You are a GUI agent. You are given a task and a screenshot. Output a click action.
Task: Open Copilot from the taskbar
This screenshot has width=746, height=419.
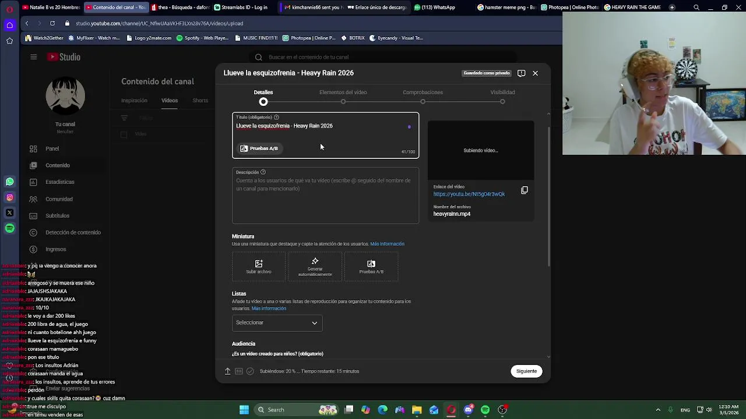coord(365,410)
